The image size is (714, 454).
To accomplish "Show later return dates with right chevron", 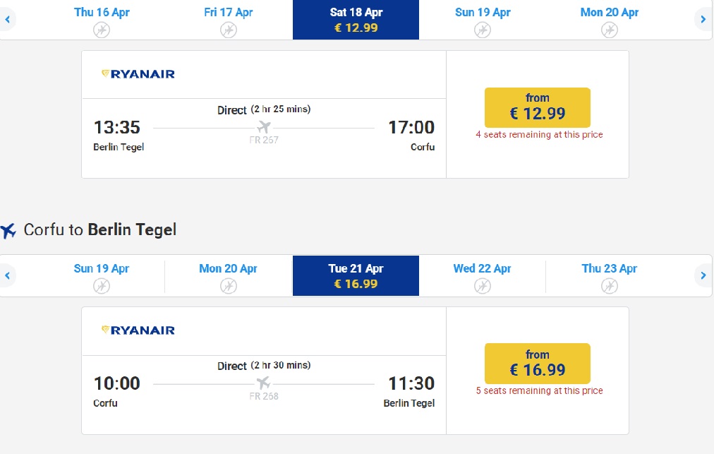I will [x=703, y=275].
